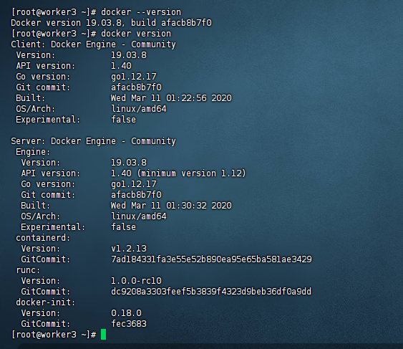Click containerd version 'v1.2.13'
This screenshot has width=403, height=349.
pyautogui.click(x=129, y=249)
